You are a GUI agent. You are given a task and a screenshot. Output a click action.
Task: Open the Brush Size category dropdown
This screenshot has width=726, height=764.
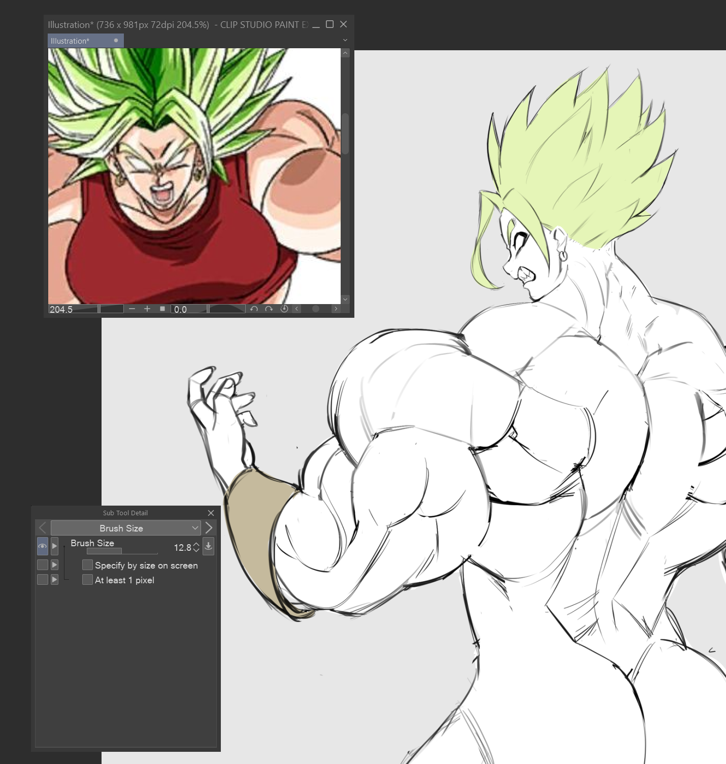pos(125,528)
